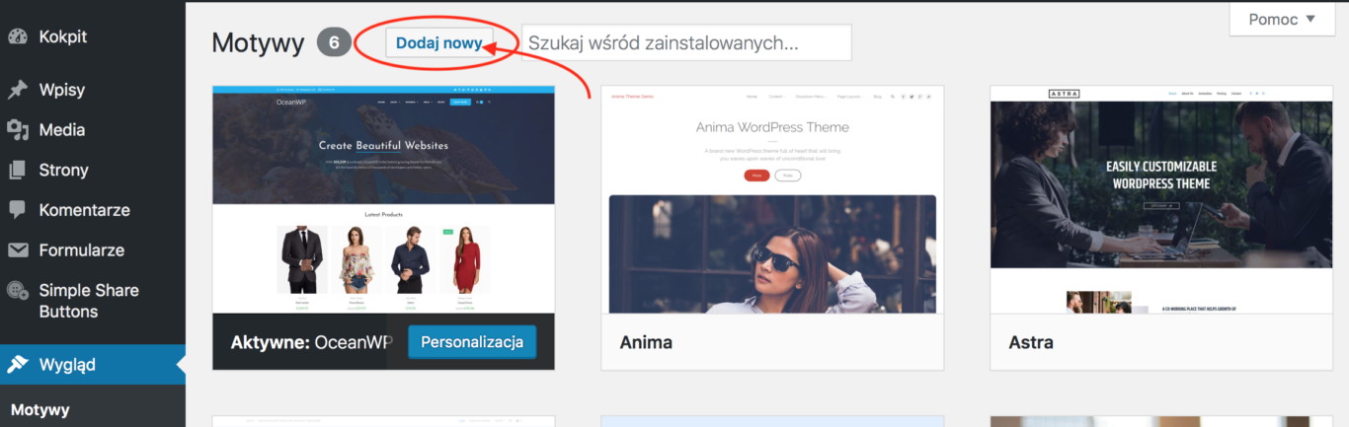This screenshot has width=1349, height=427.
Task: Click the Wygląd paintbrush icon
Action: (18, 364)
